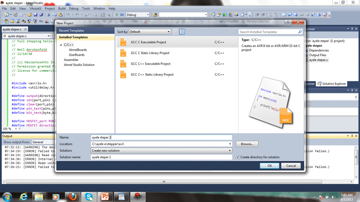This screenshot has width=360, height=202.
Task: Open the Windows Start menu
Action: coord(7,197)
